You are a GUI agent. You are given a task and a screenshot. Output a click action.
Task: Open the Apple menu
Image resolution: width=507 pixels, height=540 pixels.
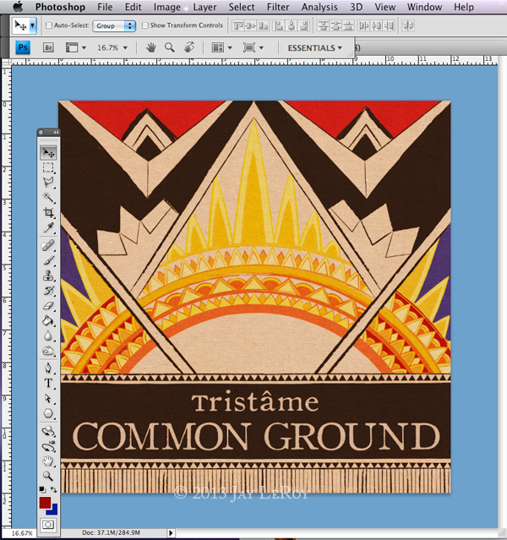tap(17, 7)
